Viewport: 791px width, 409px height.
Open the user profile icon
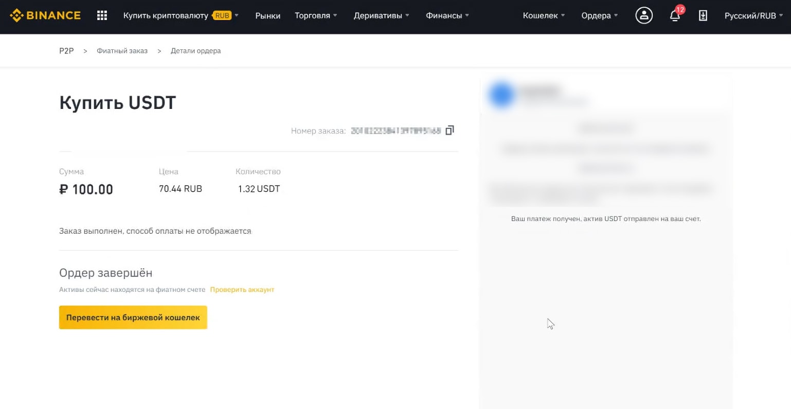point(644,15)
